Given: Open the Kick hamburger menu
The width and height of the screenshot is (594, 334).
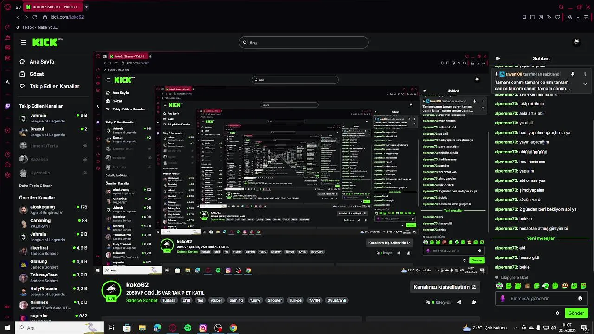Looking at the screenshot, I should pyautogui.click(x=23, y=42).
